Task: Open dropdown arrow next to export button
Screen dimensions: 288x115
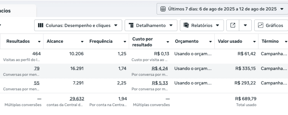Action: click(x=245, y=25)
